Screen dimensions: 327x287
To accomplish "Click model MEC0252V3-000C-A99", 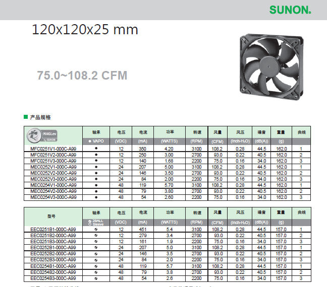I will point(53,179).
